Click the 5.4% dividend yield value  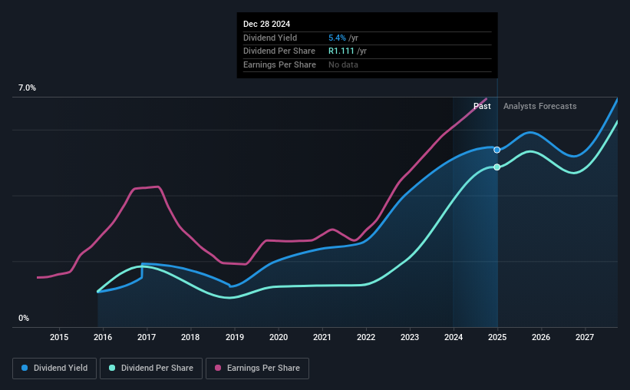tap(337, 38)
